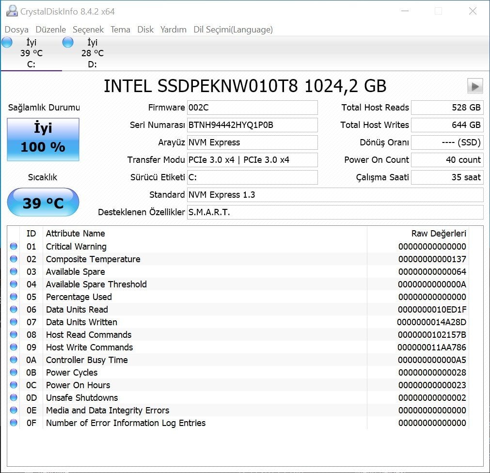490x473 pixels.
Task: Click the next disk arrow button
Action: click(474, 86)
